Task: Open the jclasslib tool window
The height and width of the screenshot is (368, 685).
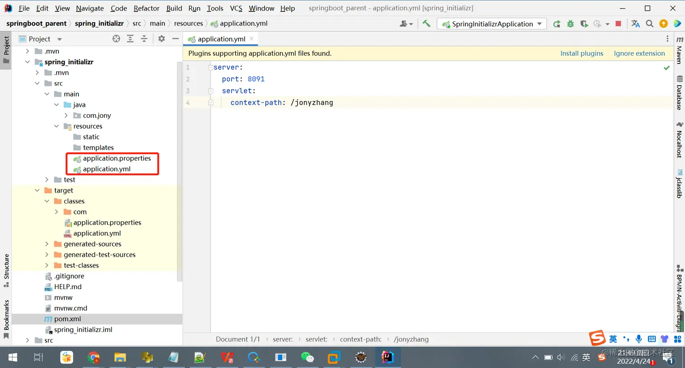Action: coord(679,184)
